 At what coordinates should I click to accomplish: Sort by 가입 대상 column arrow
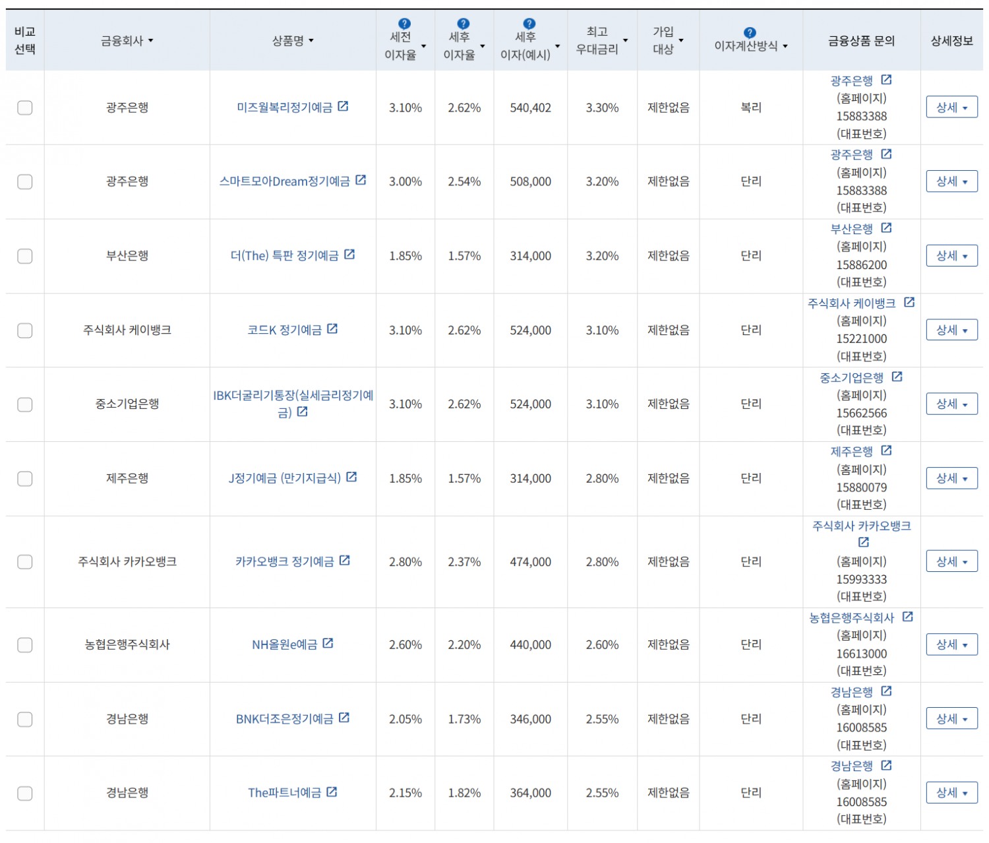(x=681, y=41)
